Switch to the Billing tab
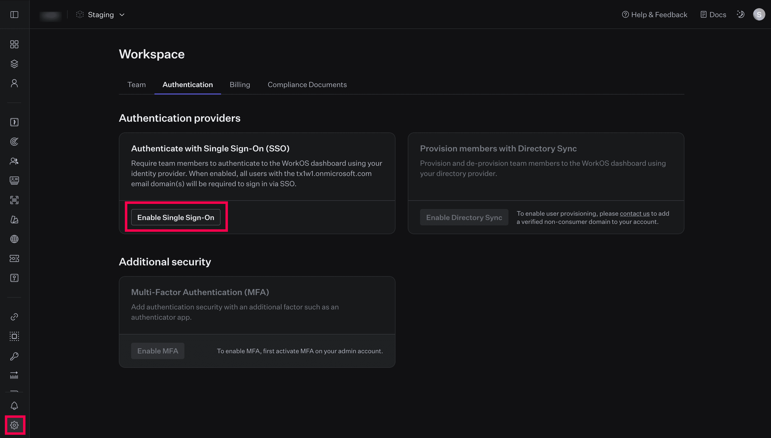Viewport: 771px width, 438px height. 240,85
